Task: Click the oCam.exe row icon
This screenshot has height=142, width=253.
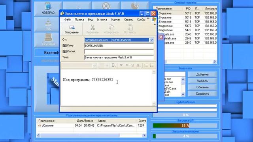Action: click(40, 125)
